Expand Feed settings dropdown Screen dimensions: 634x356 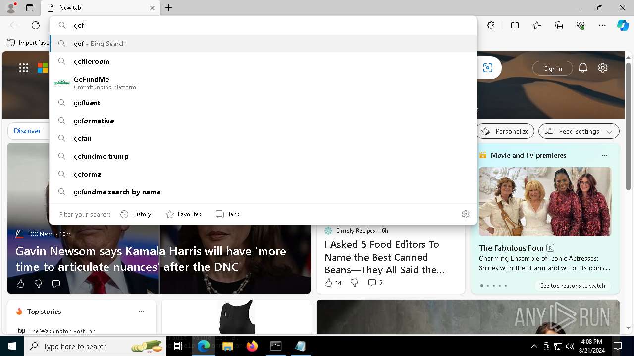(x=579, y=131)
